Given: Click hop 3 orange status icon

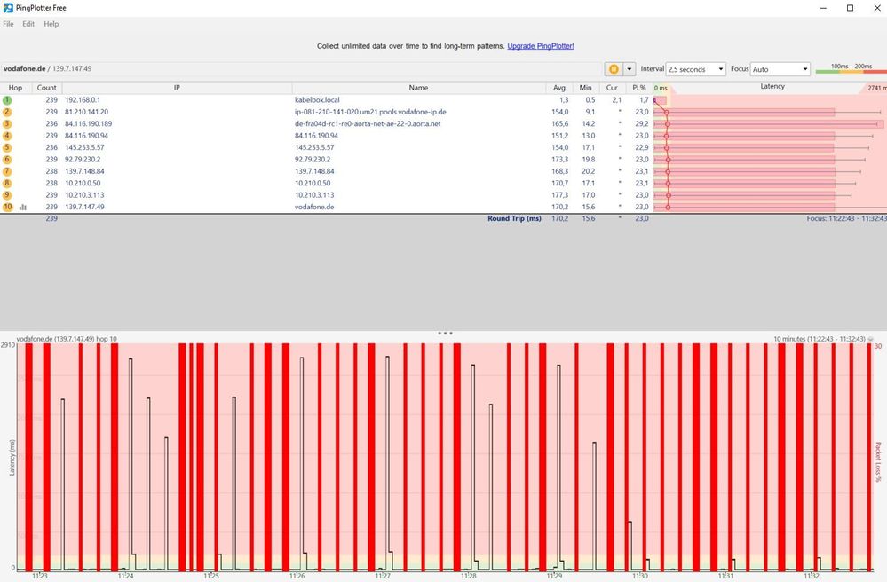Looking at the screenshot, I should (7, 123).
